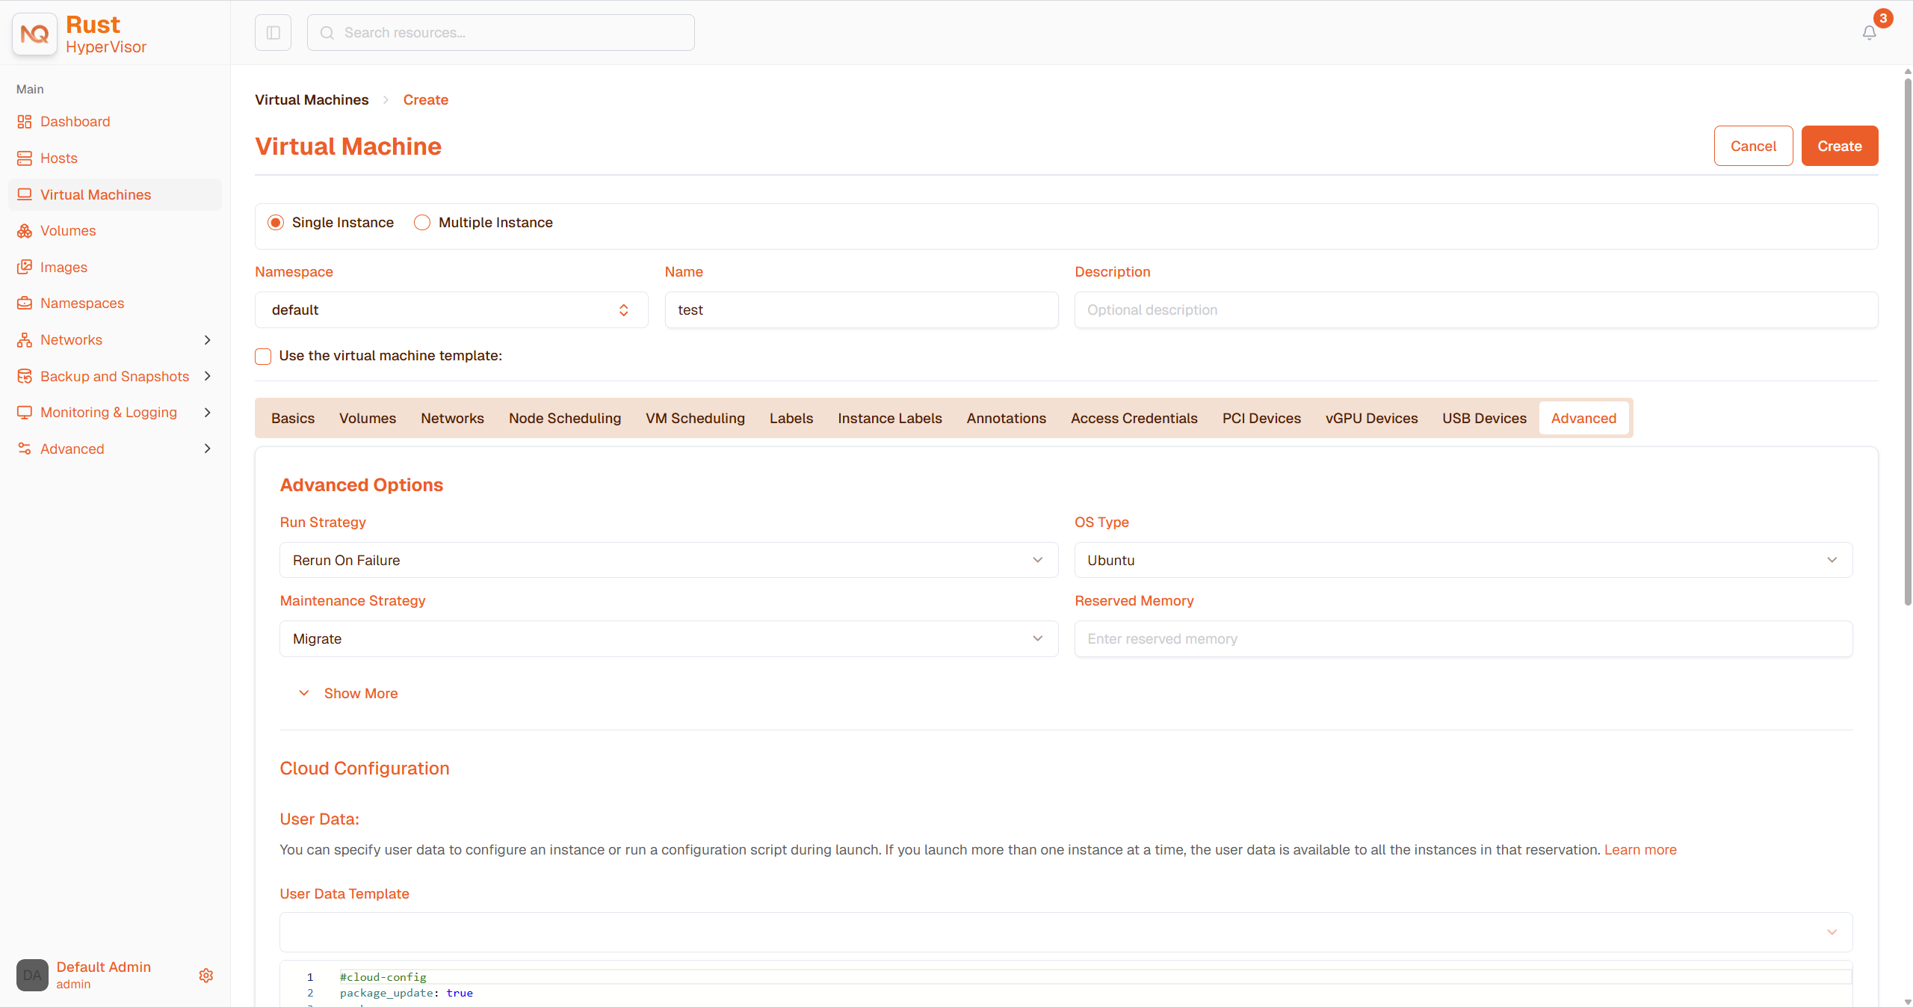Switch to the PCI Devices tab
1913x1007 pixels.
1261,418
